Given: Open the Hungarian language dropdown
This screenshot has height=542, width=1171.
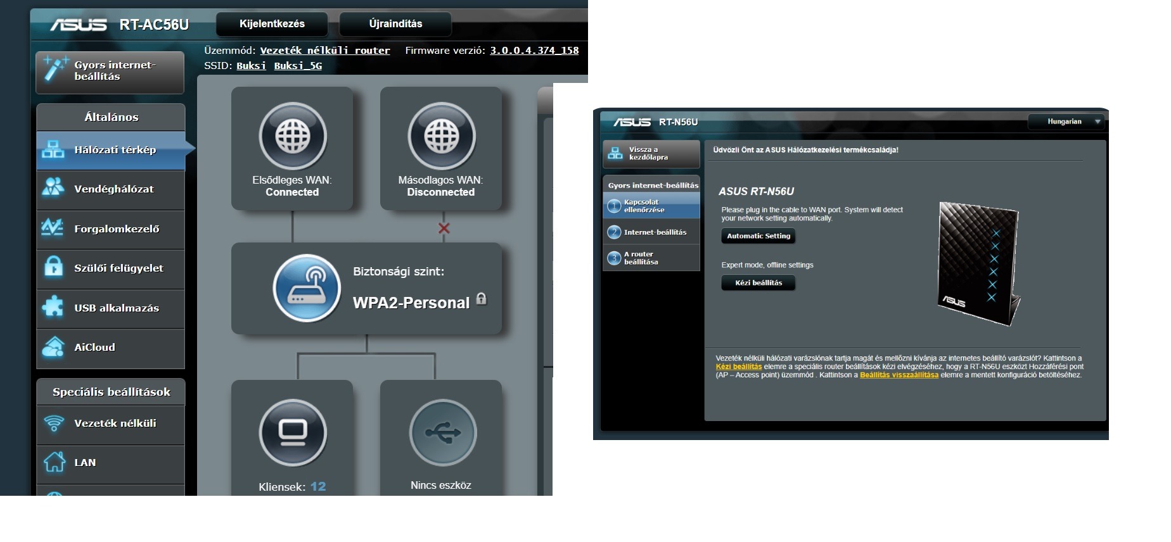Looking at the screenshot, I should coord(1066,122).
